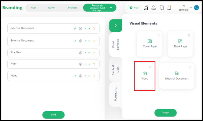Open the bookmark icon in header
This screenshot has height=121, width=203.
tap(162, 8)
